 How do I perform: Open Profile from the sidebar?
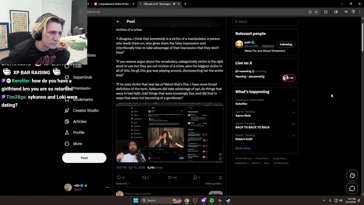[x=75, y=132]
